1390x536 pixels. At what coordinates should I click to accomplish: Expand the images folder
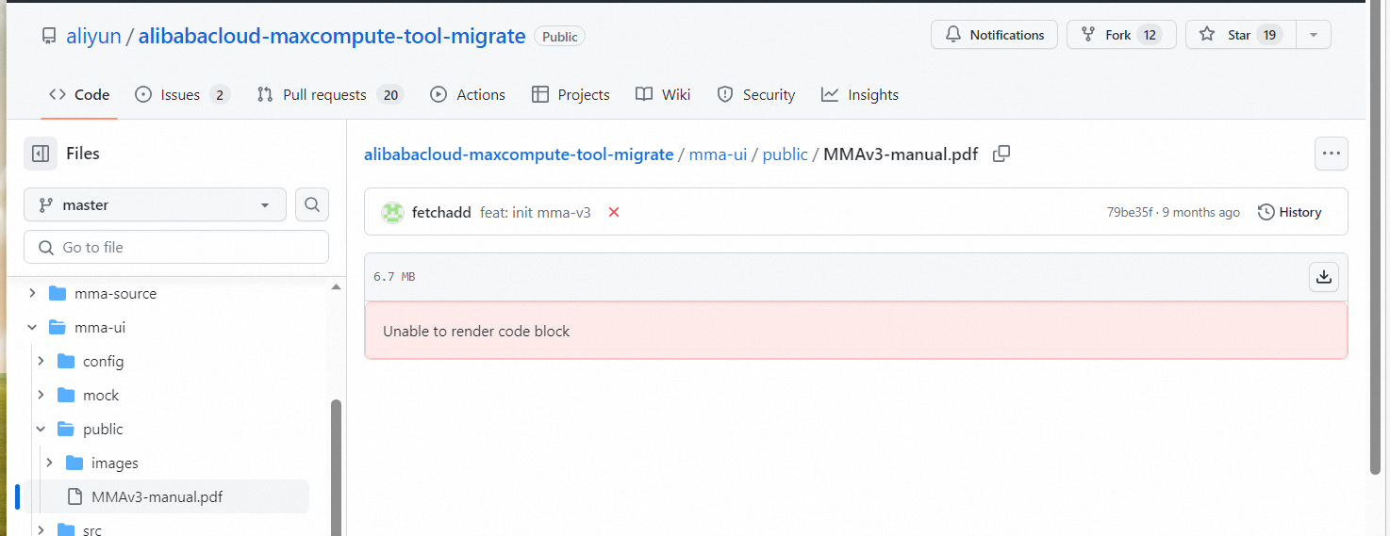click(49, 463)
